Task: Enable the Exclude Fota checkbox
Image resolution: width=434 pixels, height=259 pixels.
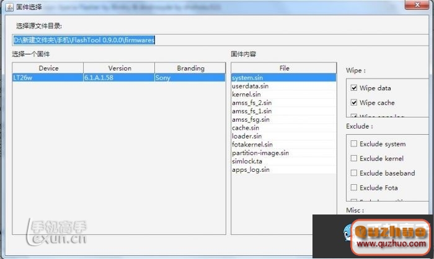Action: click(354, 187)
